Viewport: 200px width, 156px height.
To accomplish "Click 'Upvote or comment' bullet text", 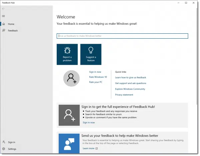I will tap(111, 117).
